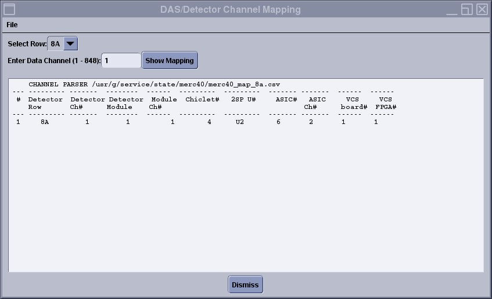Click the merc40_map_8a.csv file path line

click(154, 84)
